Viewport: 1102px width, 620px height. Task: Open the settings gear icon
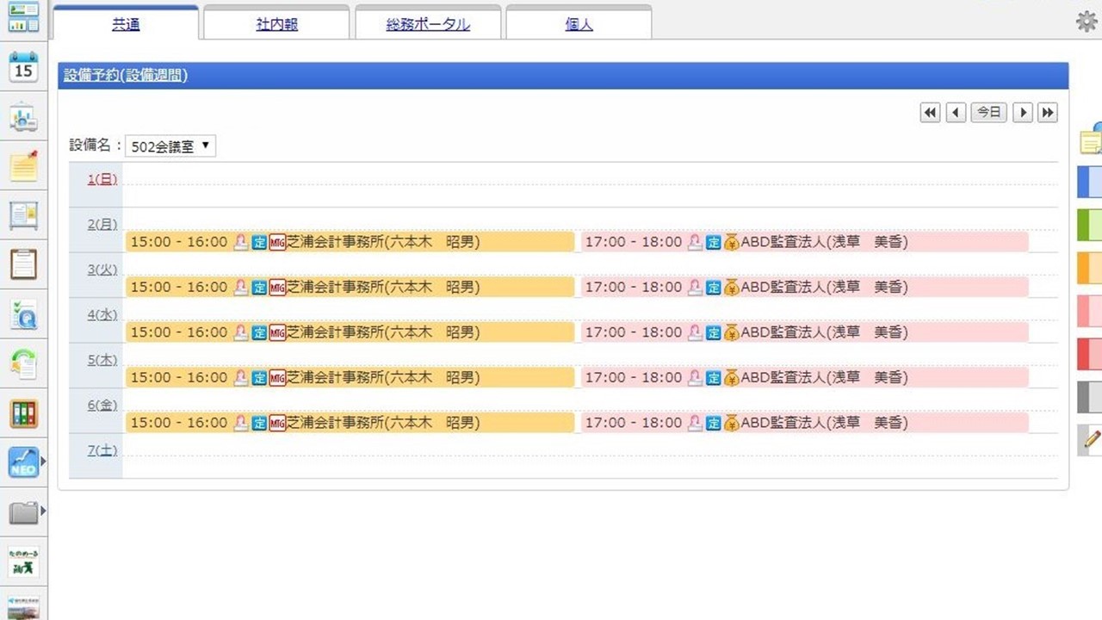(1087, 22)
